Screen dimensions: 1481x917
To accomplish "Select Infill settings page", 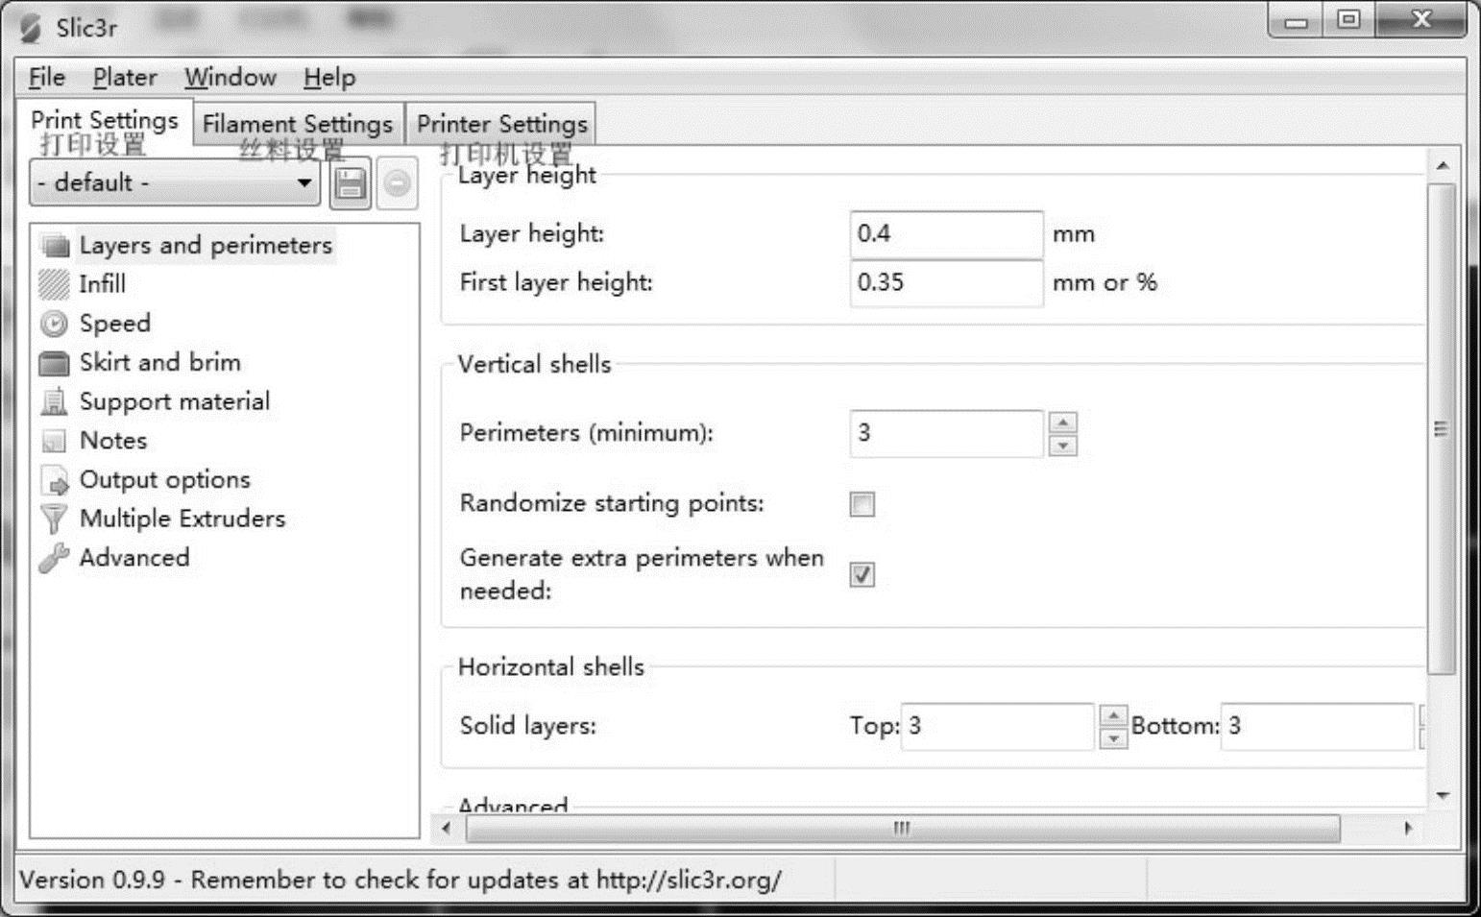I will tap(103, 284).
